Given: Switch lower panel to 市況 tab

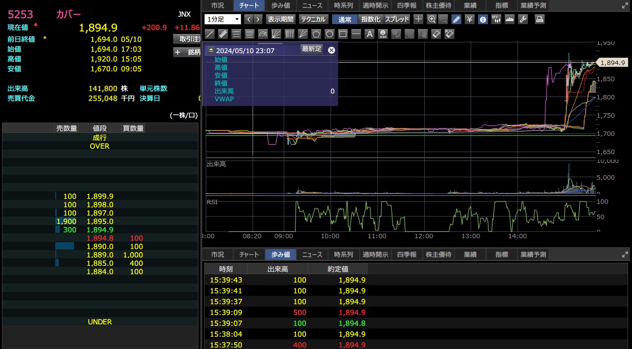Looking at the screenshot, I should (218, 254).
